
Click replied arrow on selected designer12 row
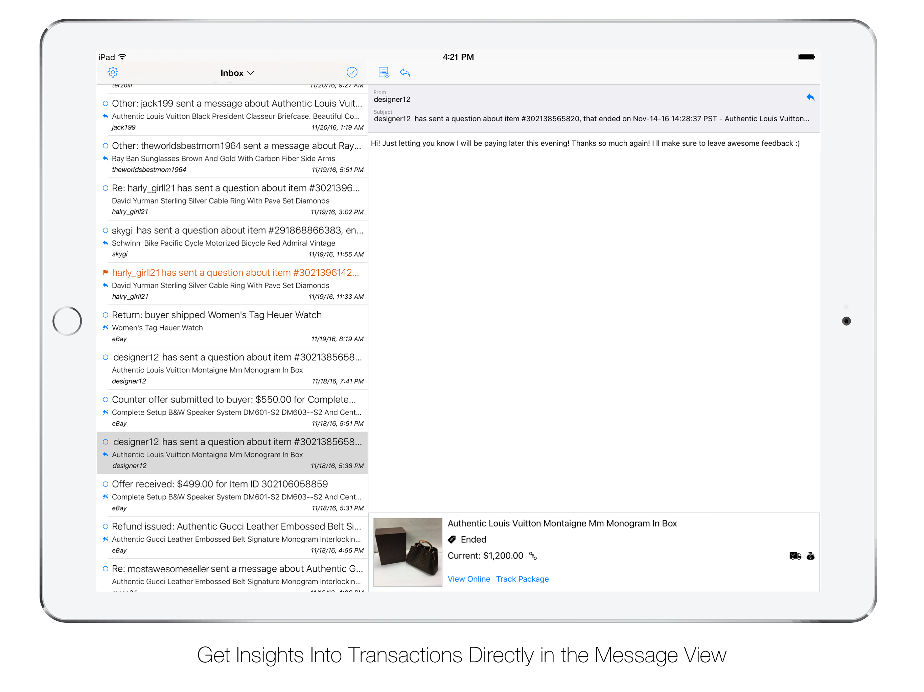point(105,454)
